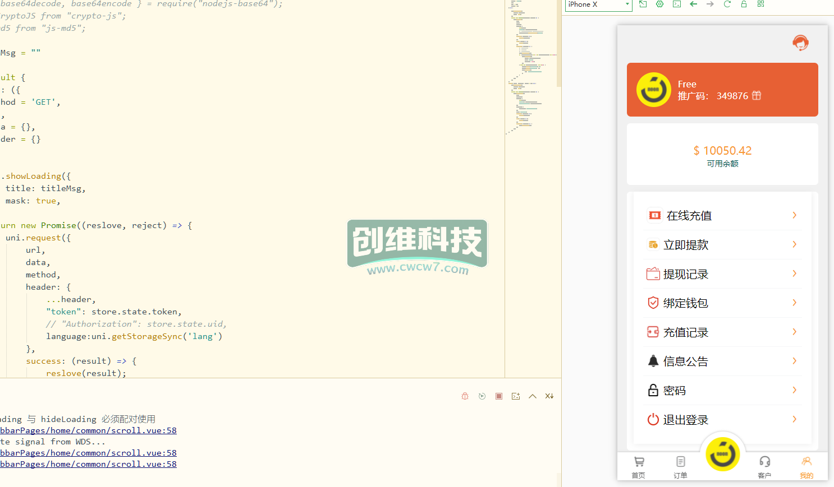Viewport: 834px width, 487px height.
Task: Click the coins icon beside 立即提款
Action: (x=653, y=244)
